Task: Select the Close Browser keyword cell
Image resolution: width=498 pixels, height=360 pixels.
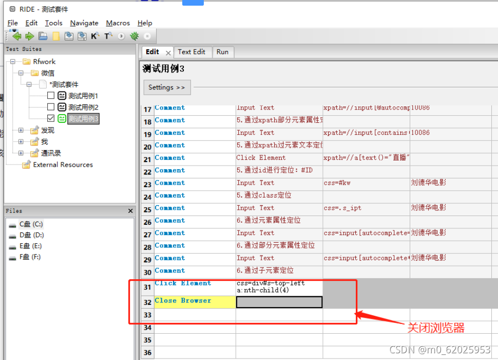Action: point(182,302)
